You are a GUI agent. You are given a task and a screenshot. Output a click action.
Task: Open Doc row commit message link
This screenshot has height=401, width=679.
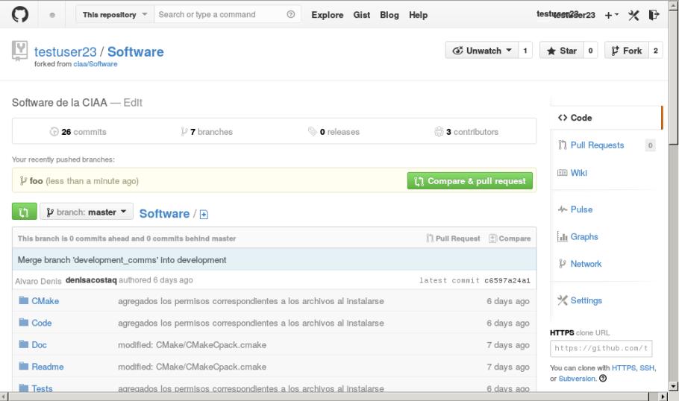[x=193, y=345]
